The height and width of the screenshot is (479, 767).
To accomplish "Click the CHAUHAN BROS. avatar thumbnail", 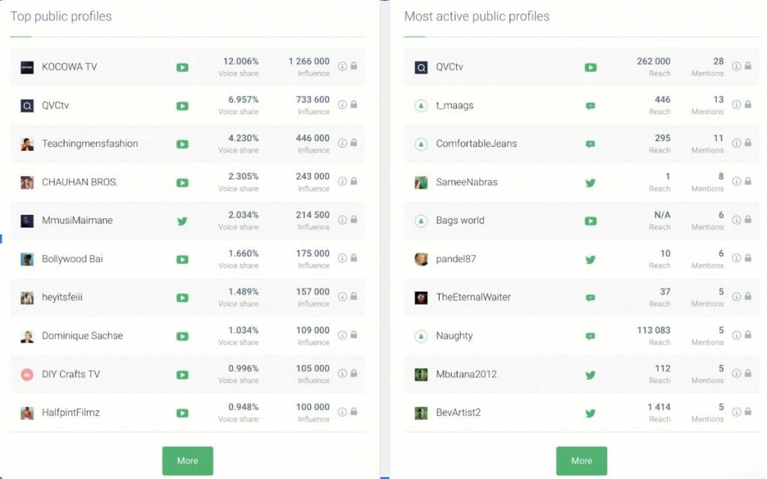I will 27,182.
